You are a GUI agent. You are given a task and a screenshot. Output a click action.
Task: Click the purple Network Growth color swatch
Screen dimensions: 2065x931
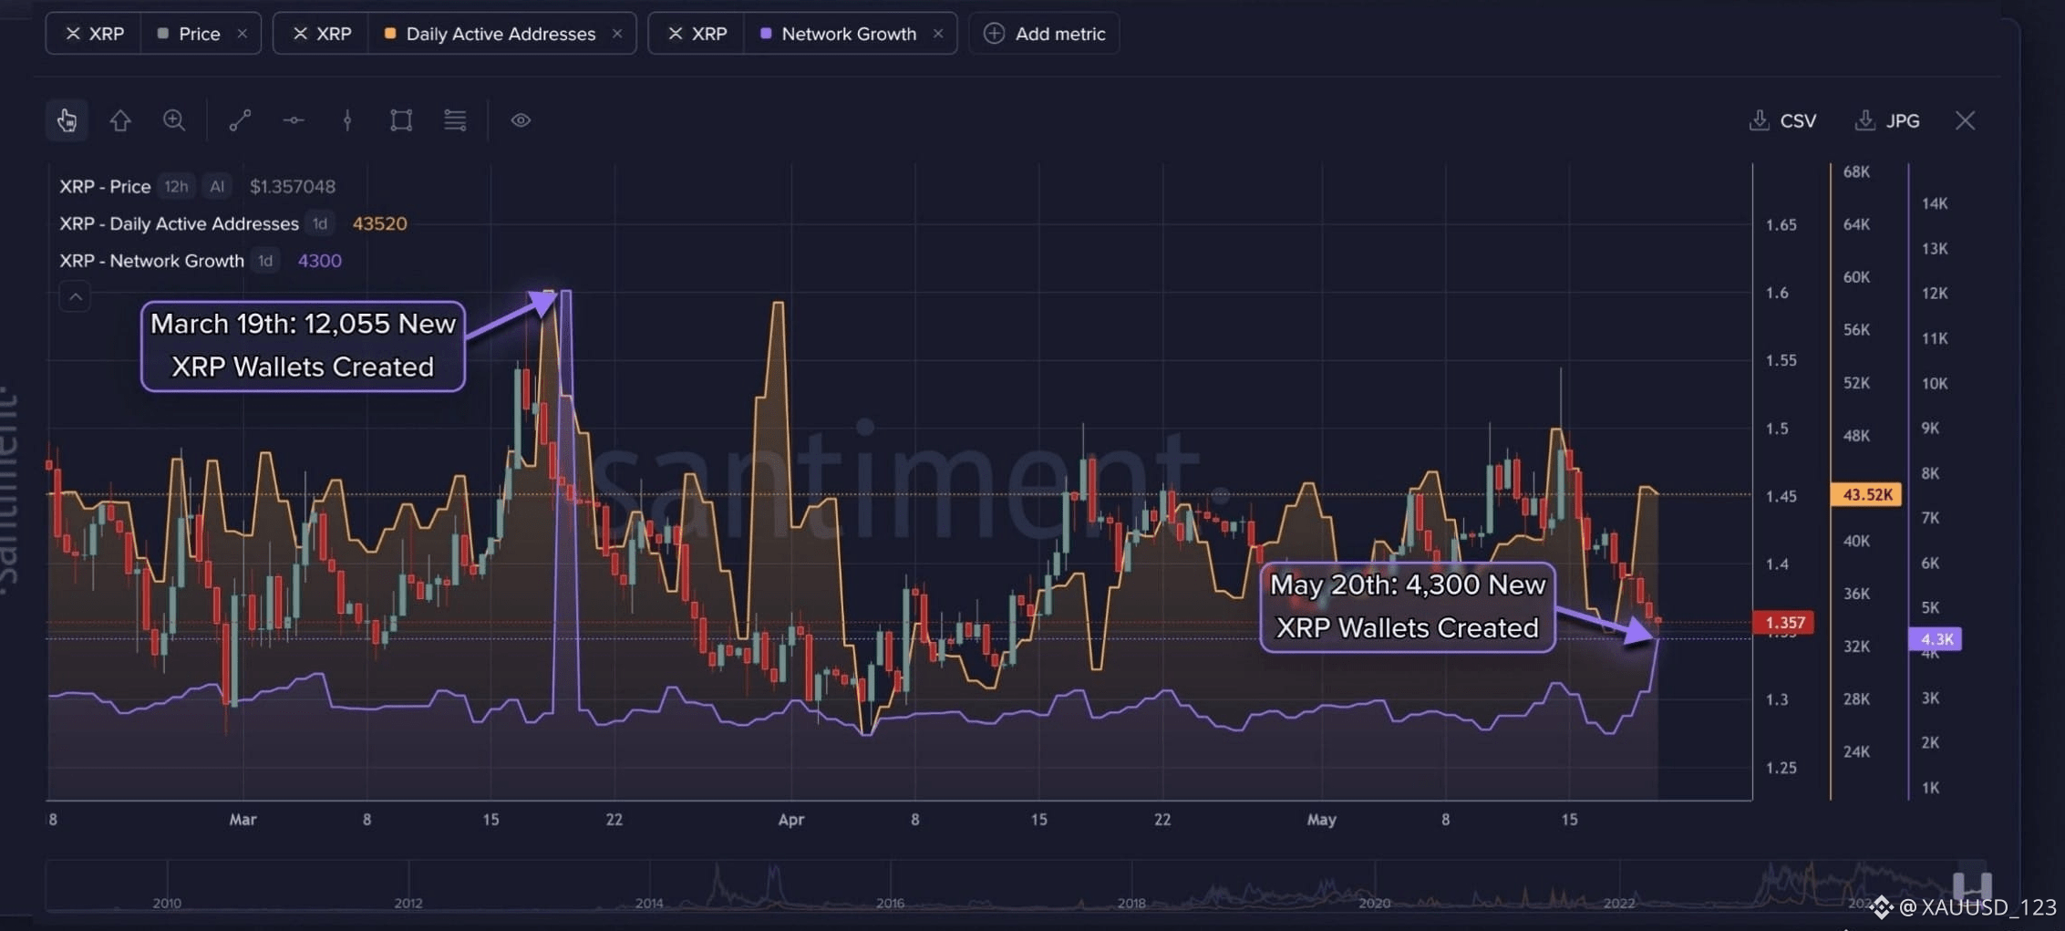pyautogui.click(x=766, y=34)
